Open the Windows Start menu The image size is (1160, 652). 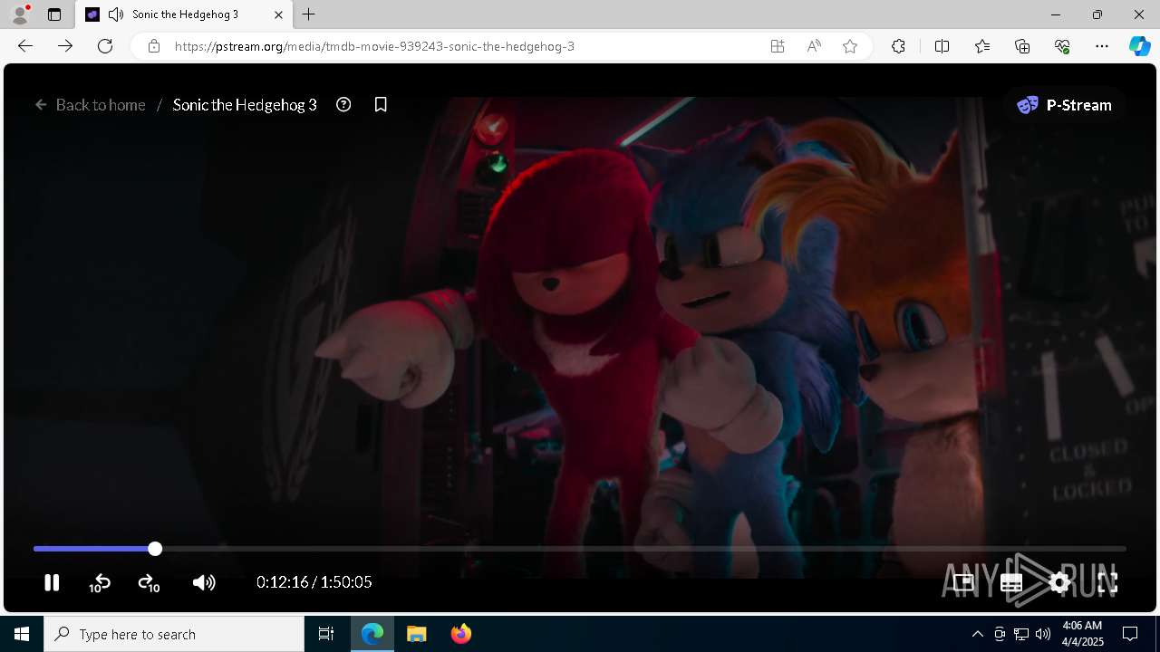pyautogui.click(x=22, y=634)
